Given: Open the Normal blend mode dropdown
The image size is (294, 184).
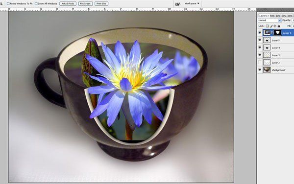Looking at the screenshot, I should point(269,20).
